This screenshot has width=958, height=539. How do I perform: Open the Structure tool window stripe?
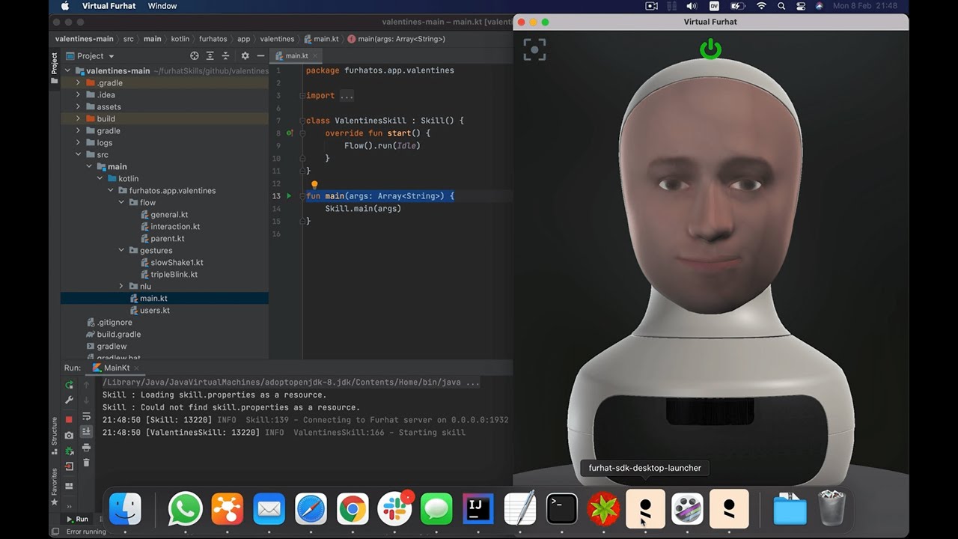click(x=54, y=436)
